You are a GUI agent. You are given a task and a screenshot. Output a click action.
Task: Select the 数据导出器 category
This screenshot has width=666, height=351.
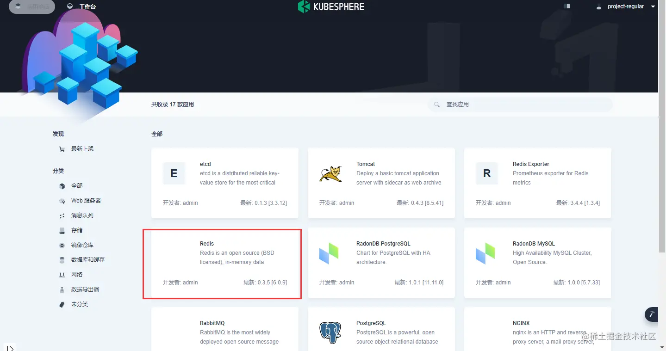[x=85, y=289]
